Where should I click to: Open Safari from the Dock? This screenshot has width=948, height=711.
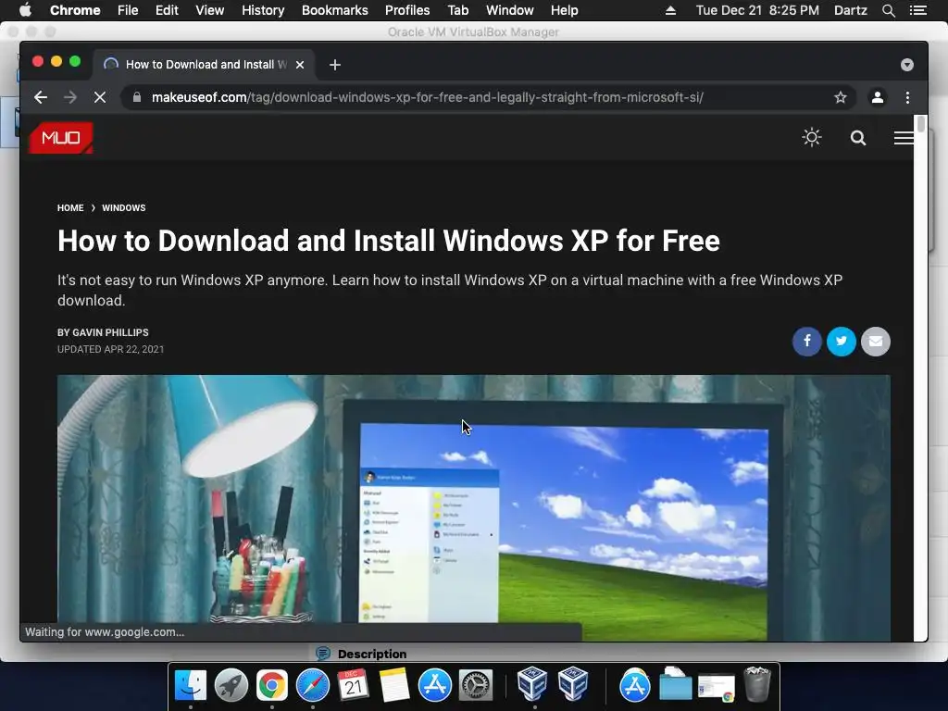(313, 685)
